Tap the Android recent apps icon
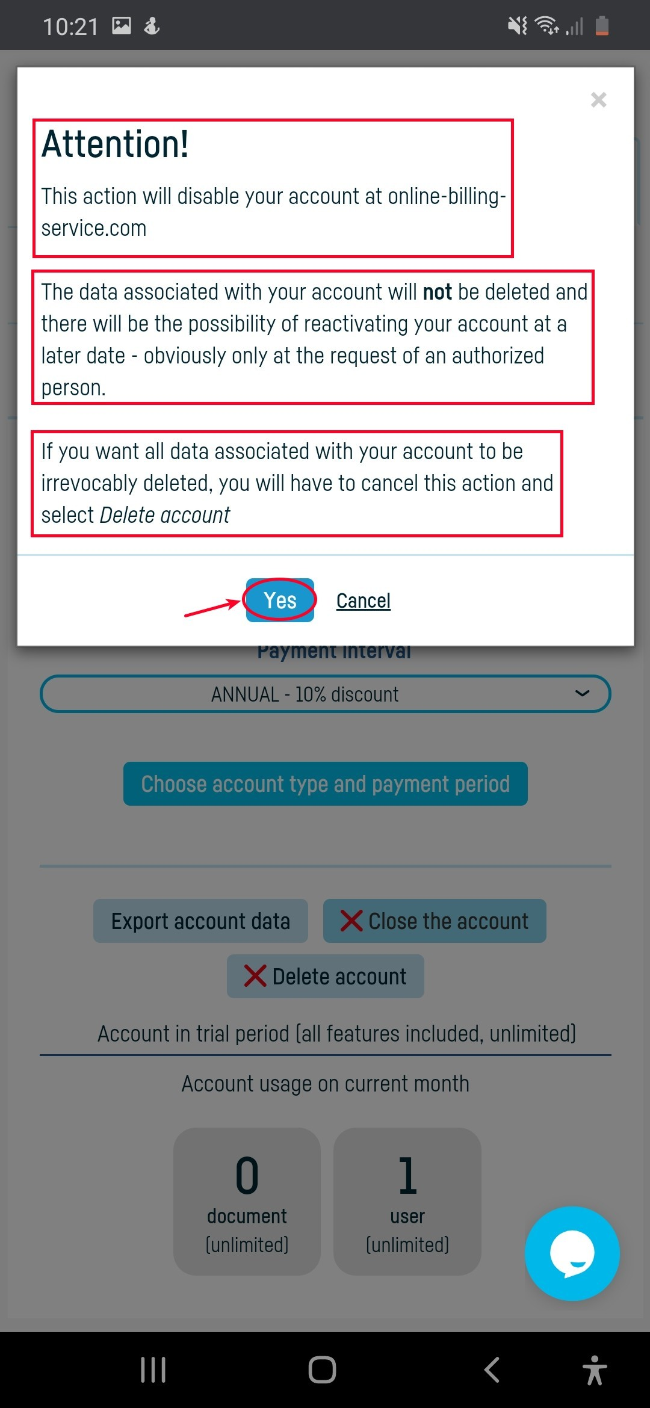Viewport: 650px width, 1408px height. [x=153, y=1370]
